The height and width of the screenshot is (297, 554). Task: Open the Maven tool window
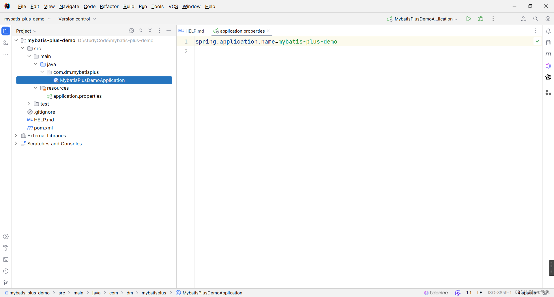pyautogui.click(x=548, y=54)
